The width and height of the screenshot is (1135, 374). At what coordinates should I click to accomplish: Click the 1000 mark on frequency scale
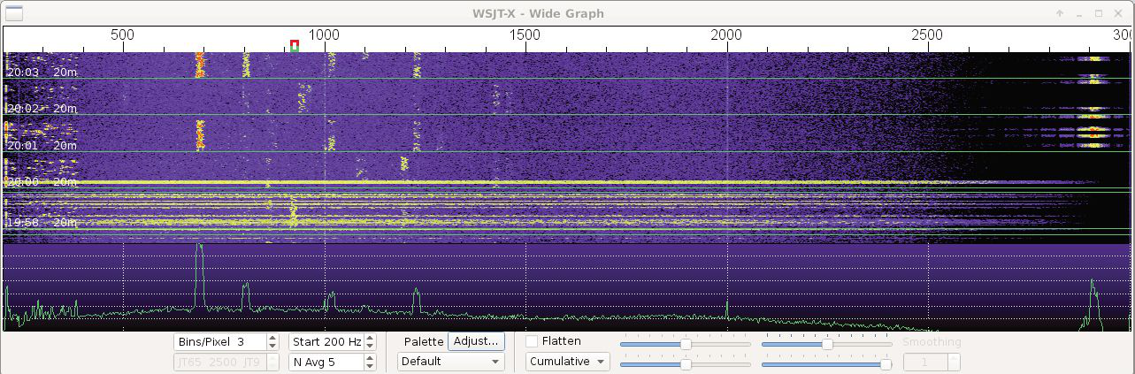(x=324, y=34)
